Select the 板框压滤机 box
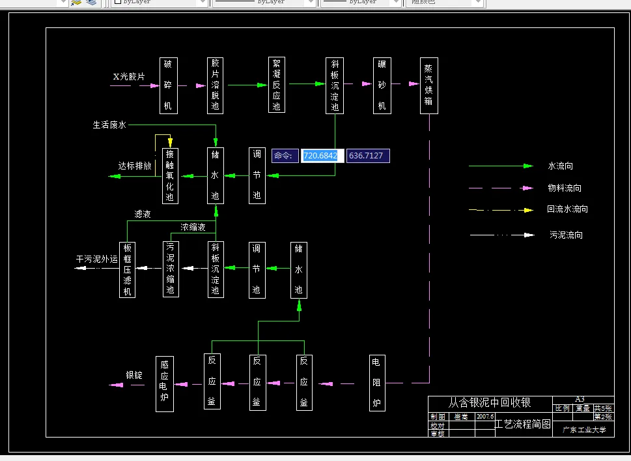Image resolution: width=631 pixels, height=461 pixels. (127, 269)
